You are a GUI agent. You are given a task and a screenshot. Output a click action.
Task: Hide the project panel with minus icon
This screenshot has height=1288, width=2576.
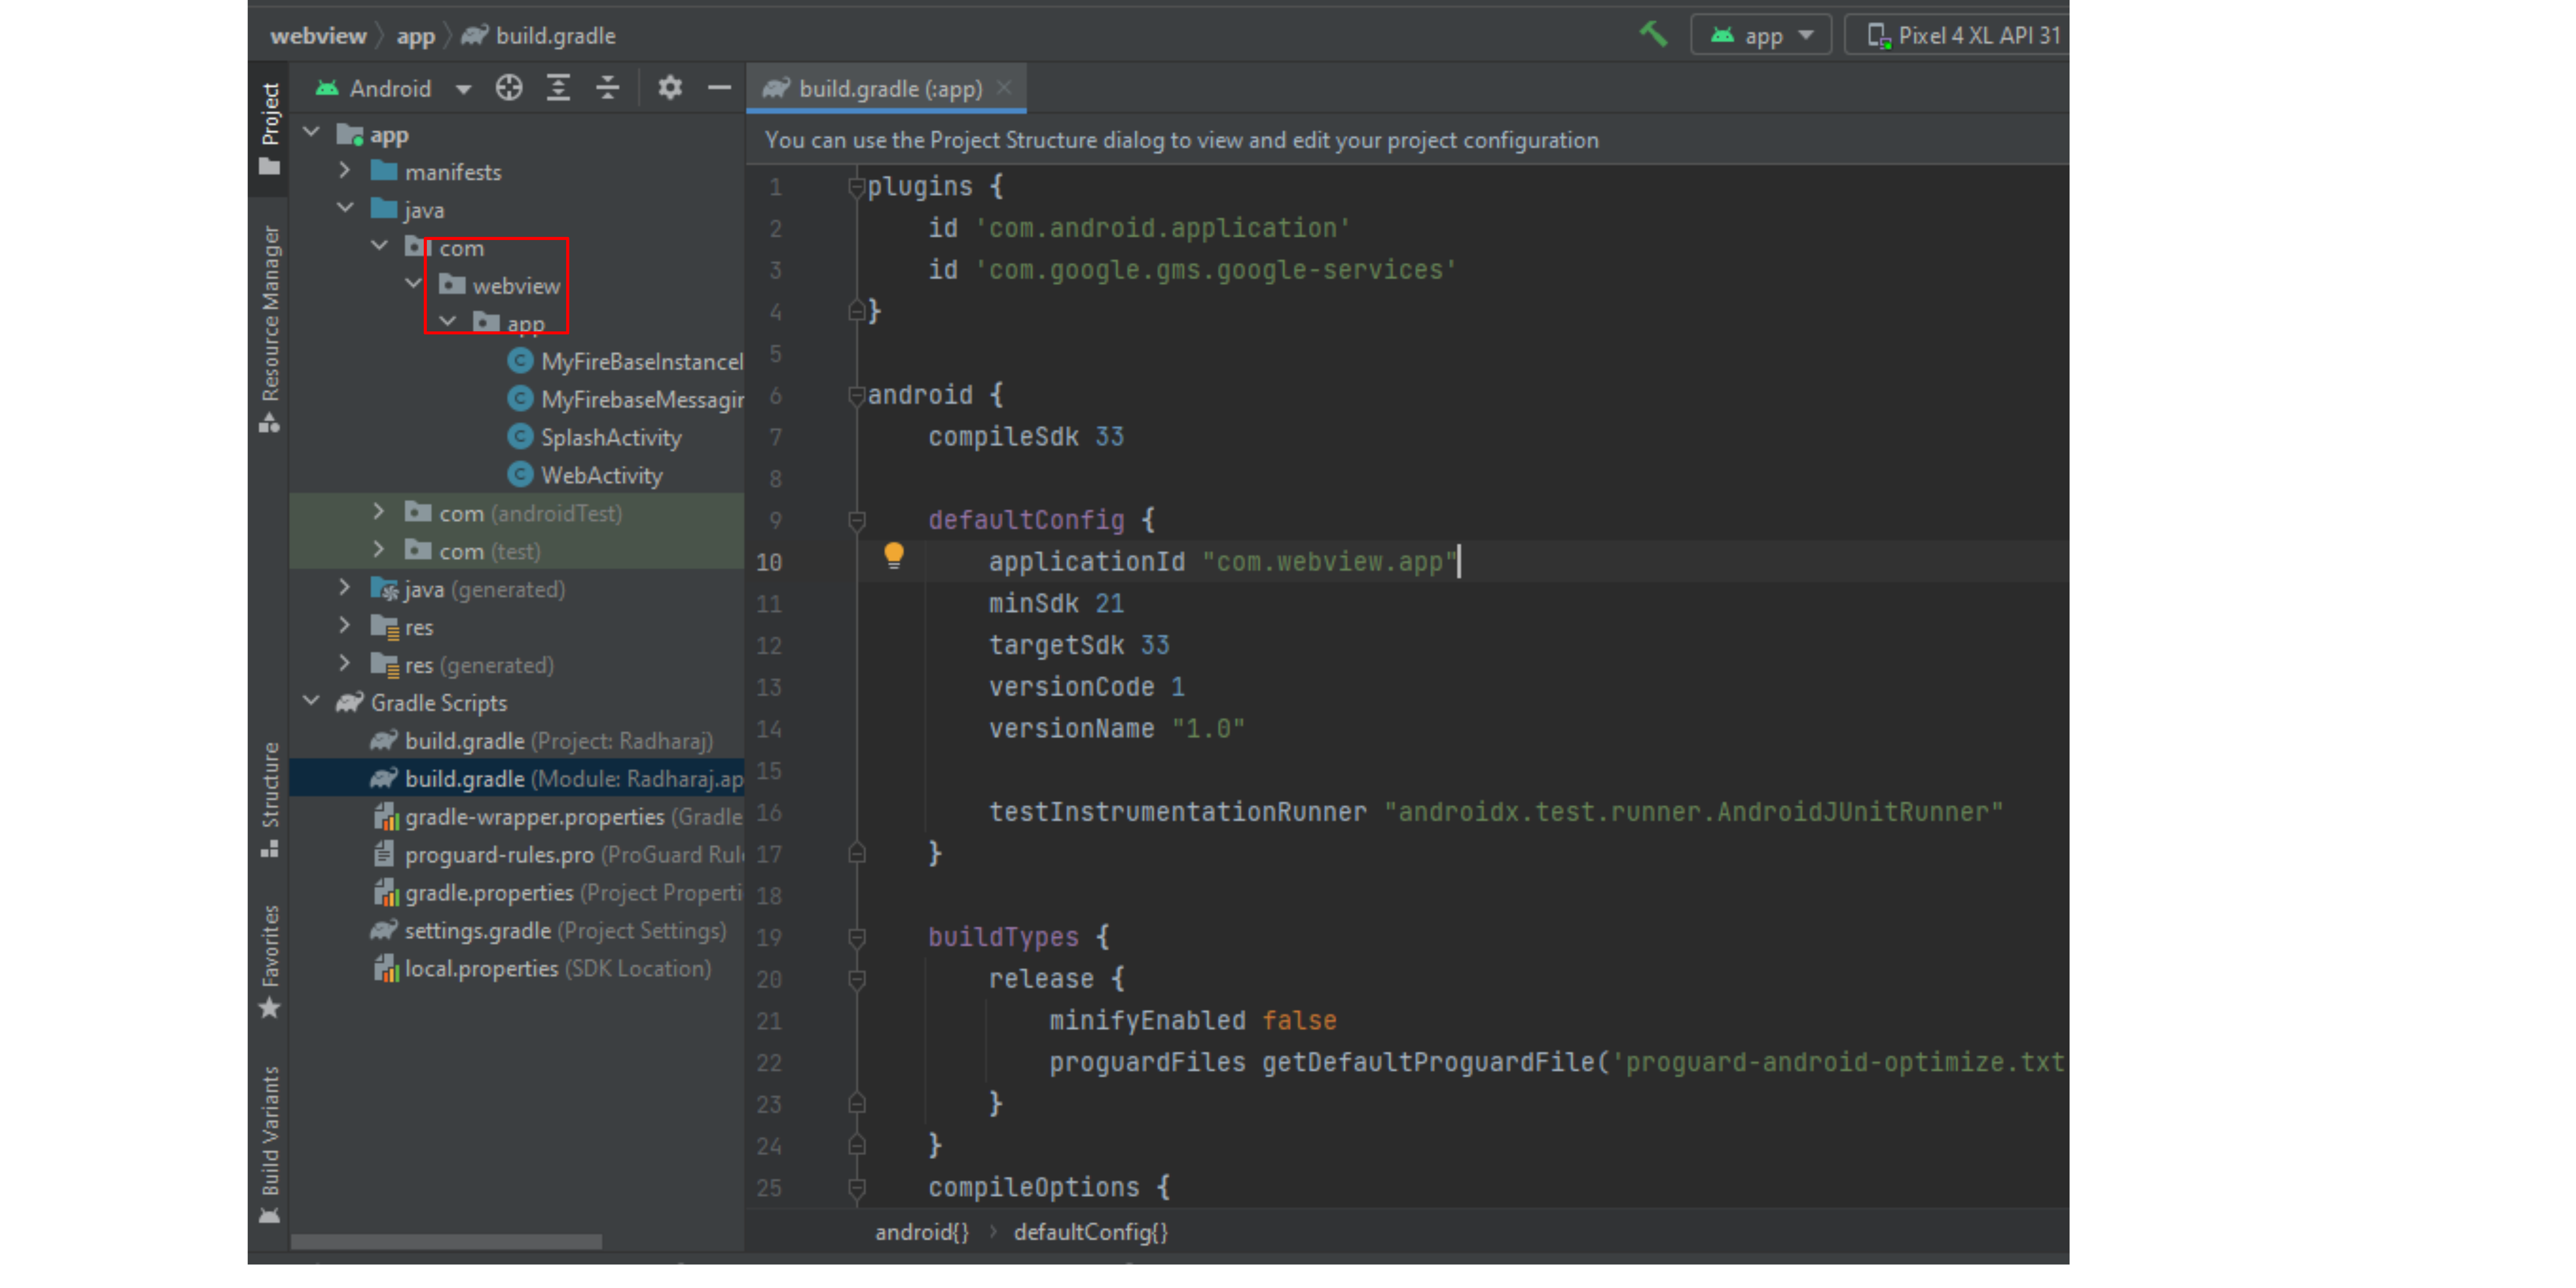[x=719, y=88]
